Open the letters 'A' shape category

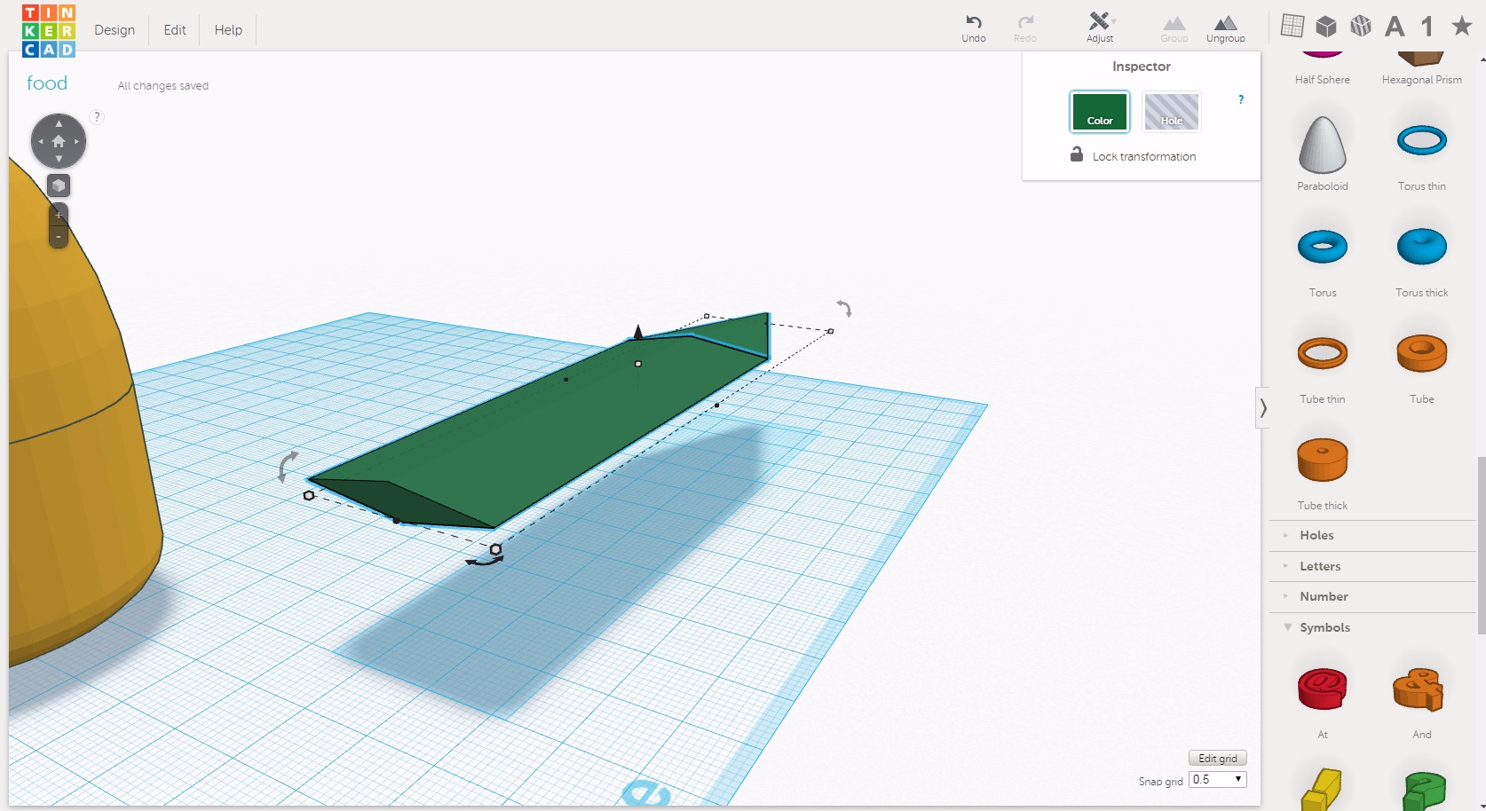click(1395, 27)
